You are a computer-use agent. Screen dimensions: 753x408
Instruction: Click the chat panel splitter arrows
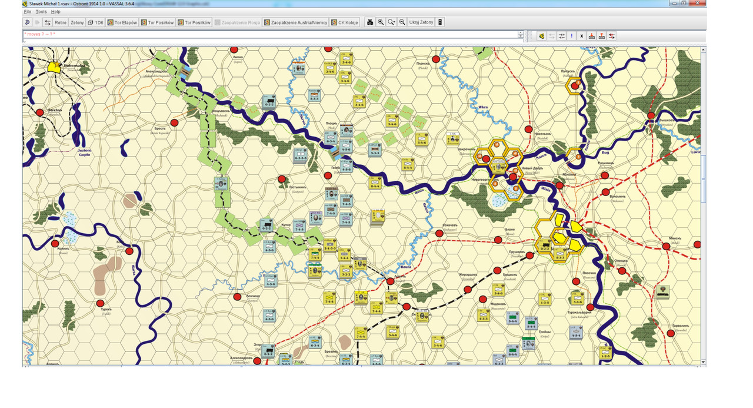point(521,35)
